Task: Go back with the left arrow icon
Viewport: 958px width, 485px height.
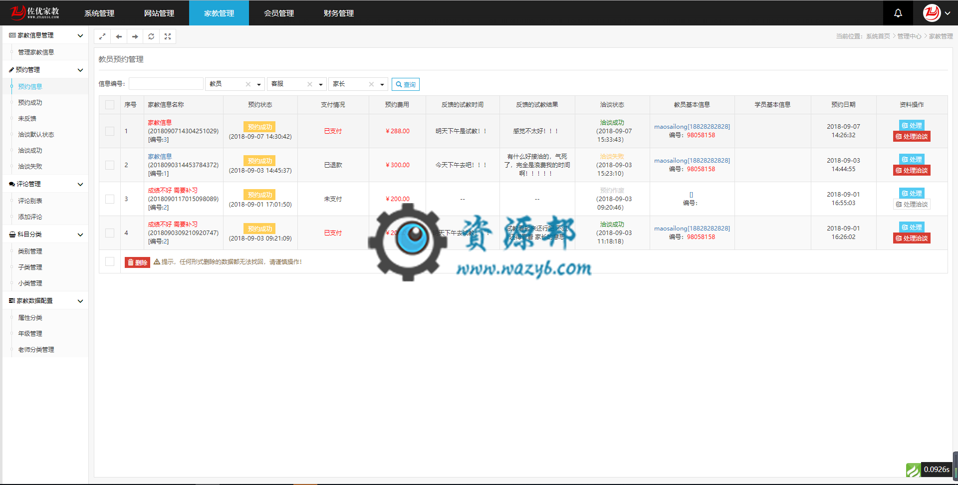Action: pyautogui.click(x=119, y=36)
